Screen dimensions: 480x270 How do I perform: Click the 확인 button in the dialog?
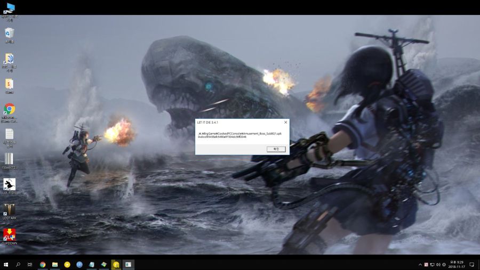point(276,149)
